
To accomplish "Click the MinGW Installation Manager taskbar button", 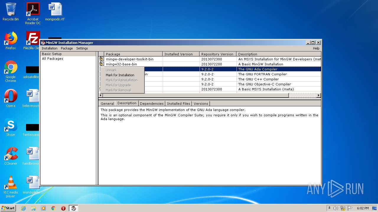I will 74,208.
